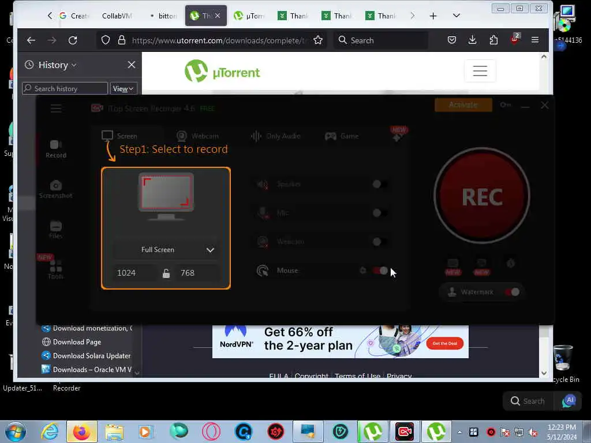Open the Files section in recorder sidebar
591x443 pixels.
pos(55,230)
